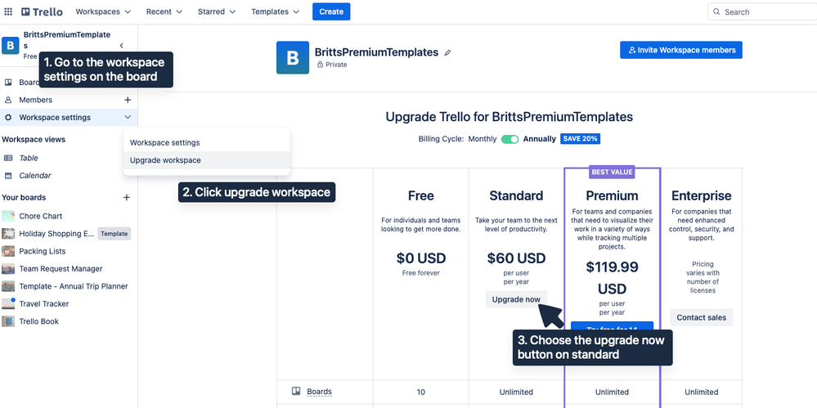Image resolution: width=817 pixels, height=408 pixels.
Task: Open Template - Annual Trip Planner board
Action: tap(74, 286)
